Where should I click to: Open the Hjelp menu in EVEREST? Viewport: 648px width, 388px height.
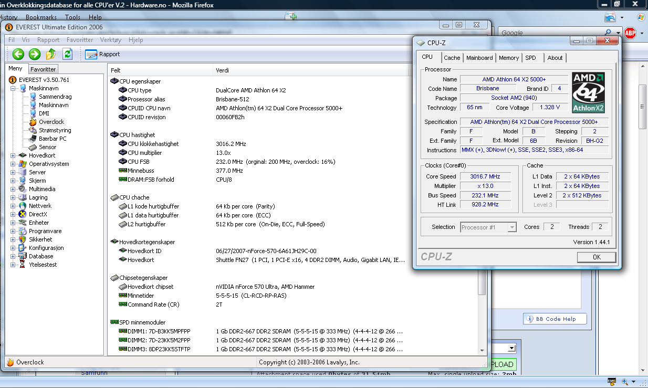click(x=135, y=40)
